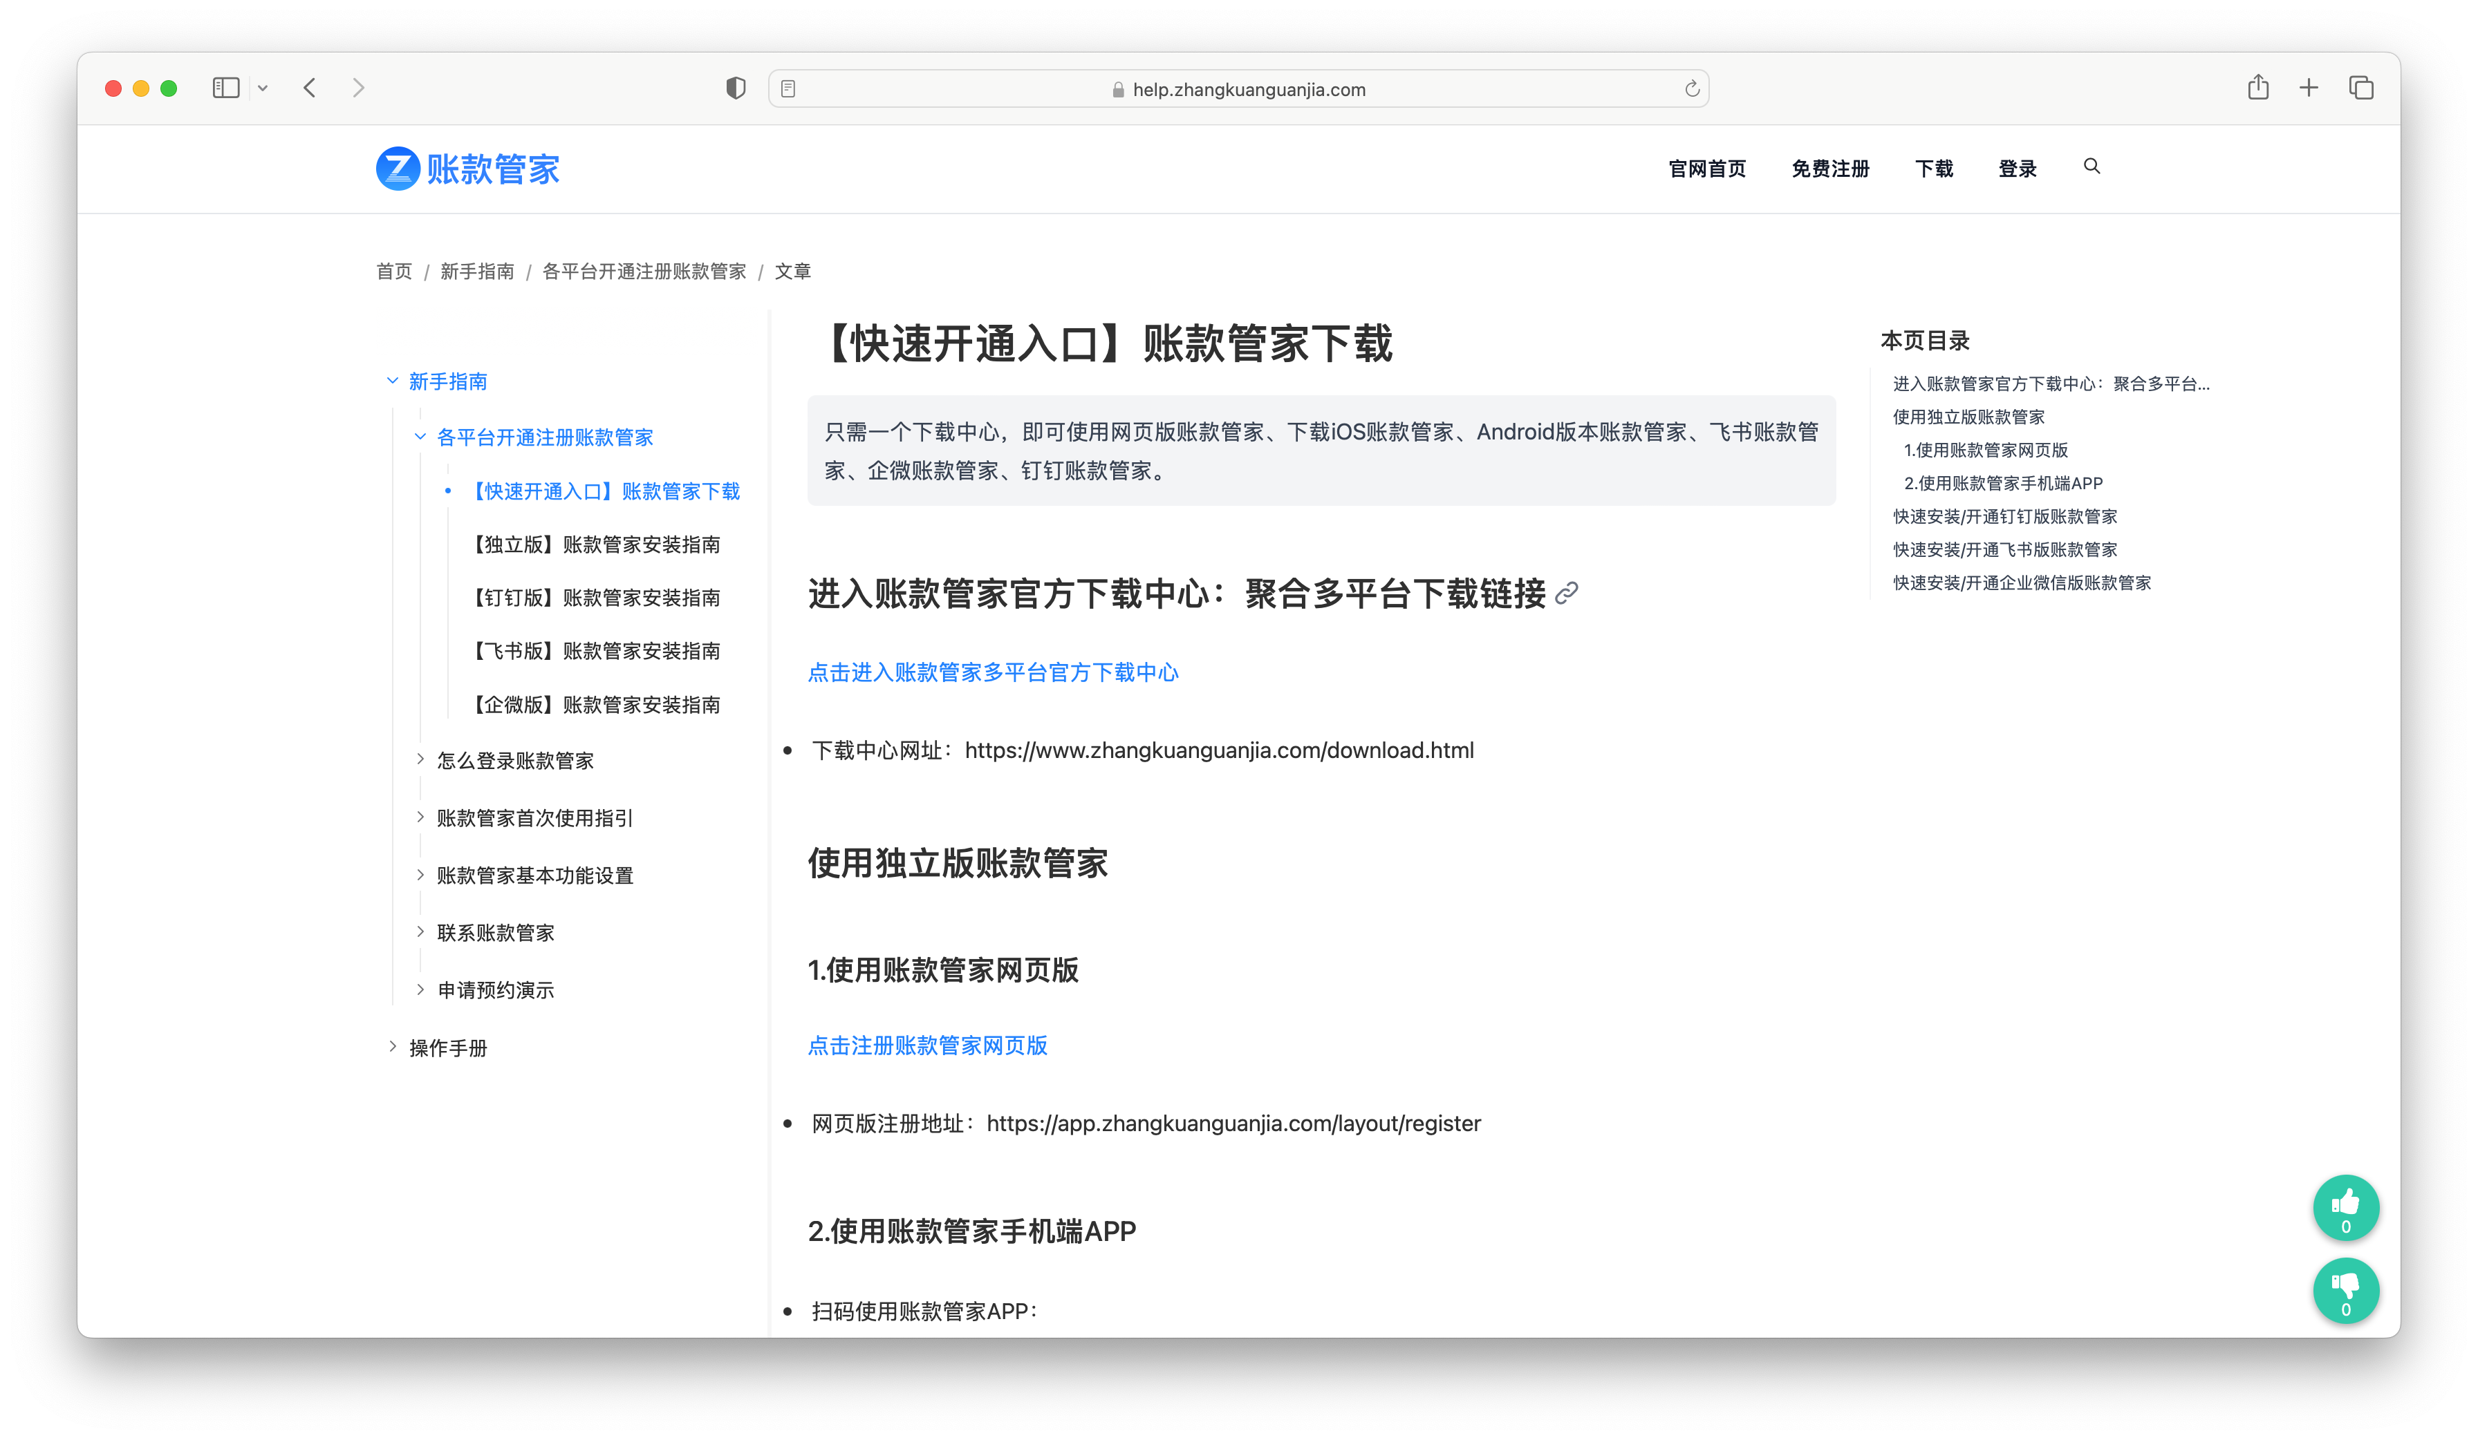Click the 文章 breadcrumb text
2478x1440 pixels.
[x=792, y=272]
